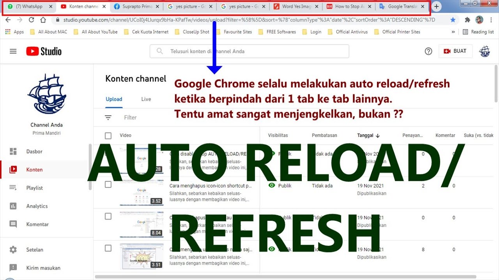
Task: Open the Chrome extensions puzzle icon
Action: (x=467, y=20)
